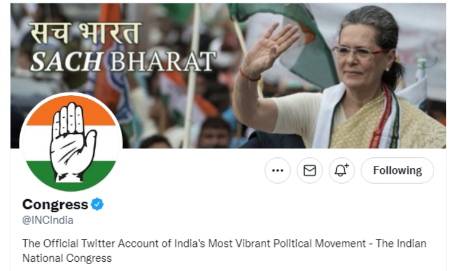Open the three-dot more options menu
Screen dimensions: 459x271
click(278, 171)
